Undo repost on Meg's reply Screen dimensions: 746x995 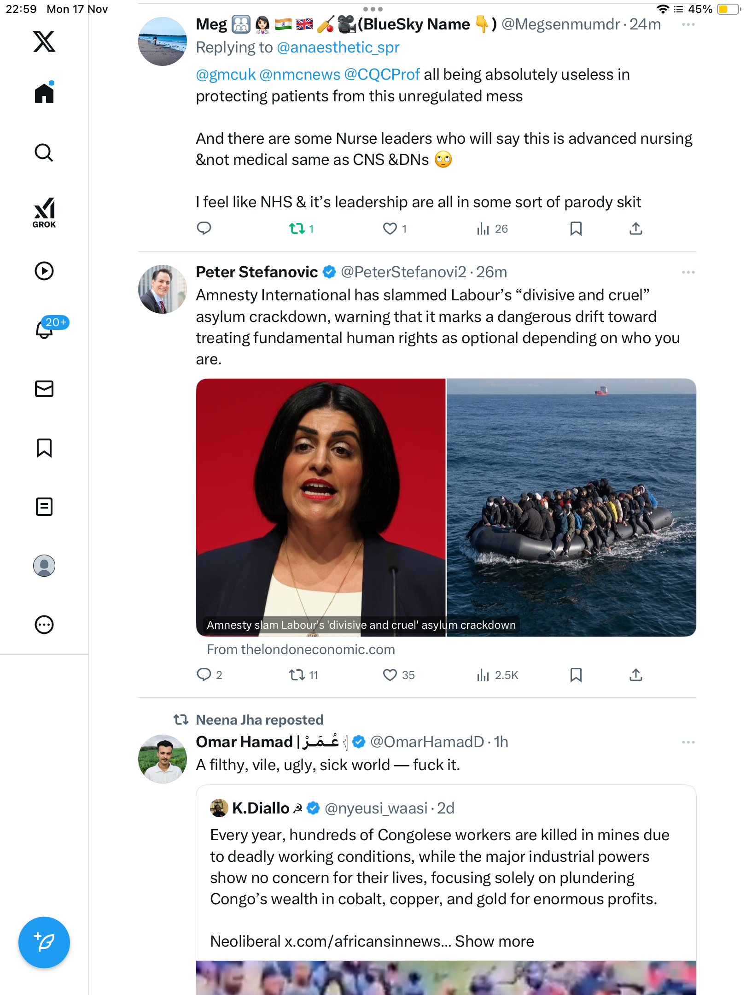coord(297,228)
